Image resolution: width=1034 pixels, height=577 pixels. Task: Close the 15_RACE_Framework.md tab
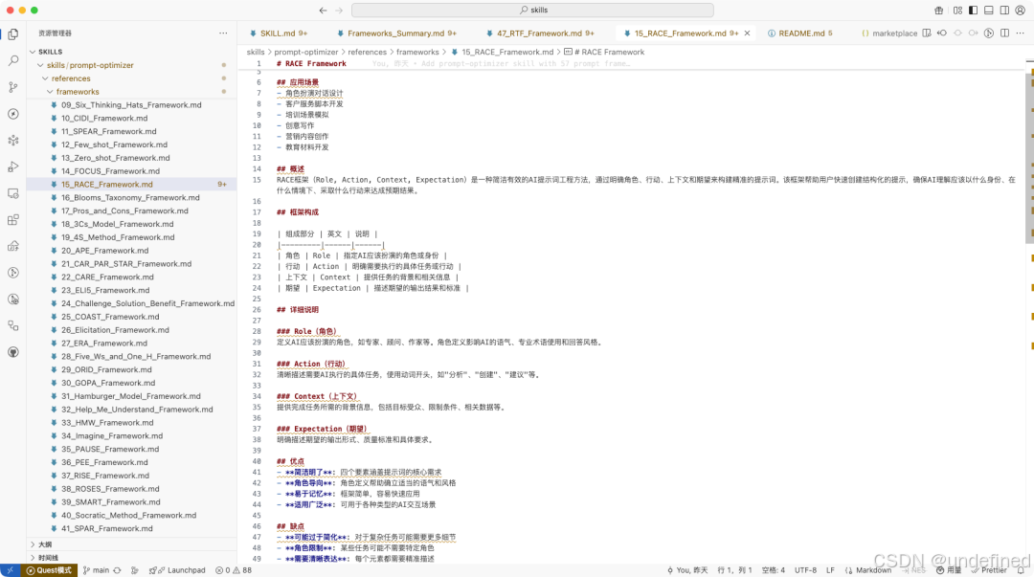pyautogui.click(x=747, y=33)
